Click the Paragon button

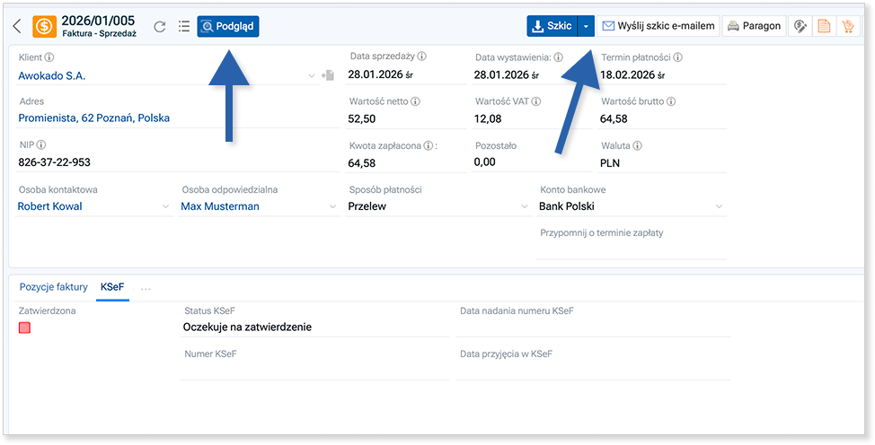[x=754, y=27]
